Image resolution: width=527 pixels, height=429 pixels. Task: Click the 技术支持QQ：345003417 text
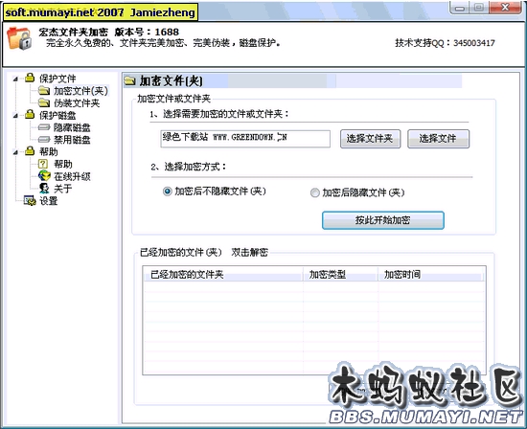445,43
